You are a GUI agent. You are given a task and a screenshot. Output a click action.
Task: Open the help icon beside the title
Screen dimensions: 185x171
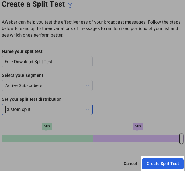[x=70, y=5]
